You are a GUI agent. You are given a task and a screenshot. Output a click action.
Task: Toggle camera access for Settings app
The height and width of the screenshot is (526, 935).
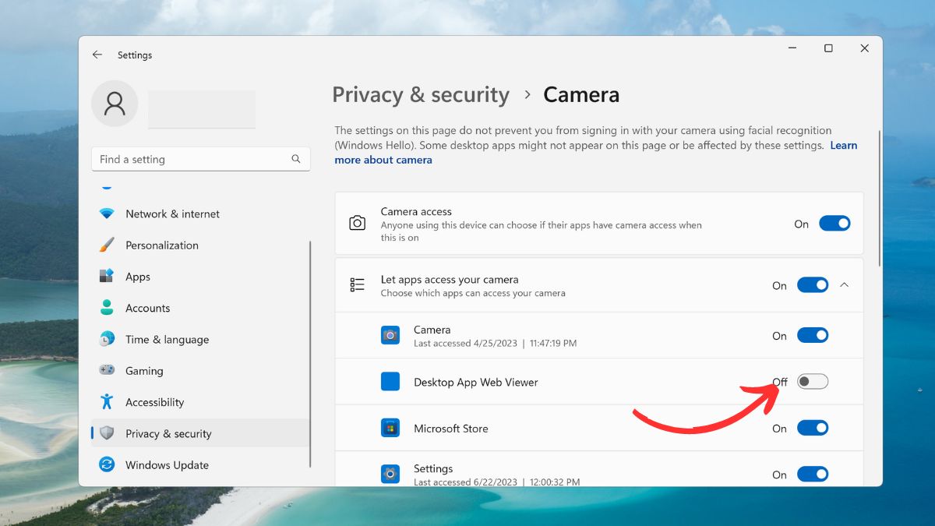click(813, 474)
